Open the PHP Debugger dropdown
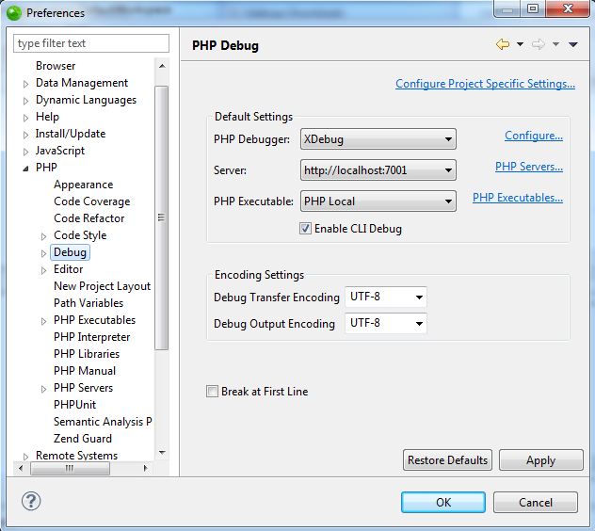The image size is (595, 531). coord(378,139)
